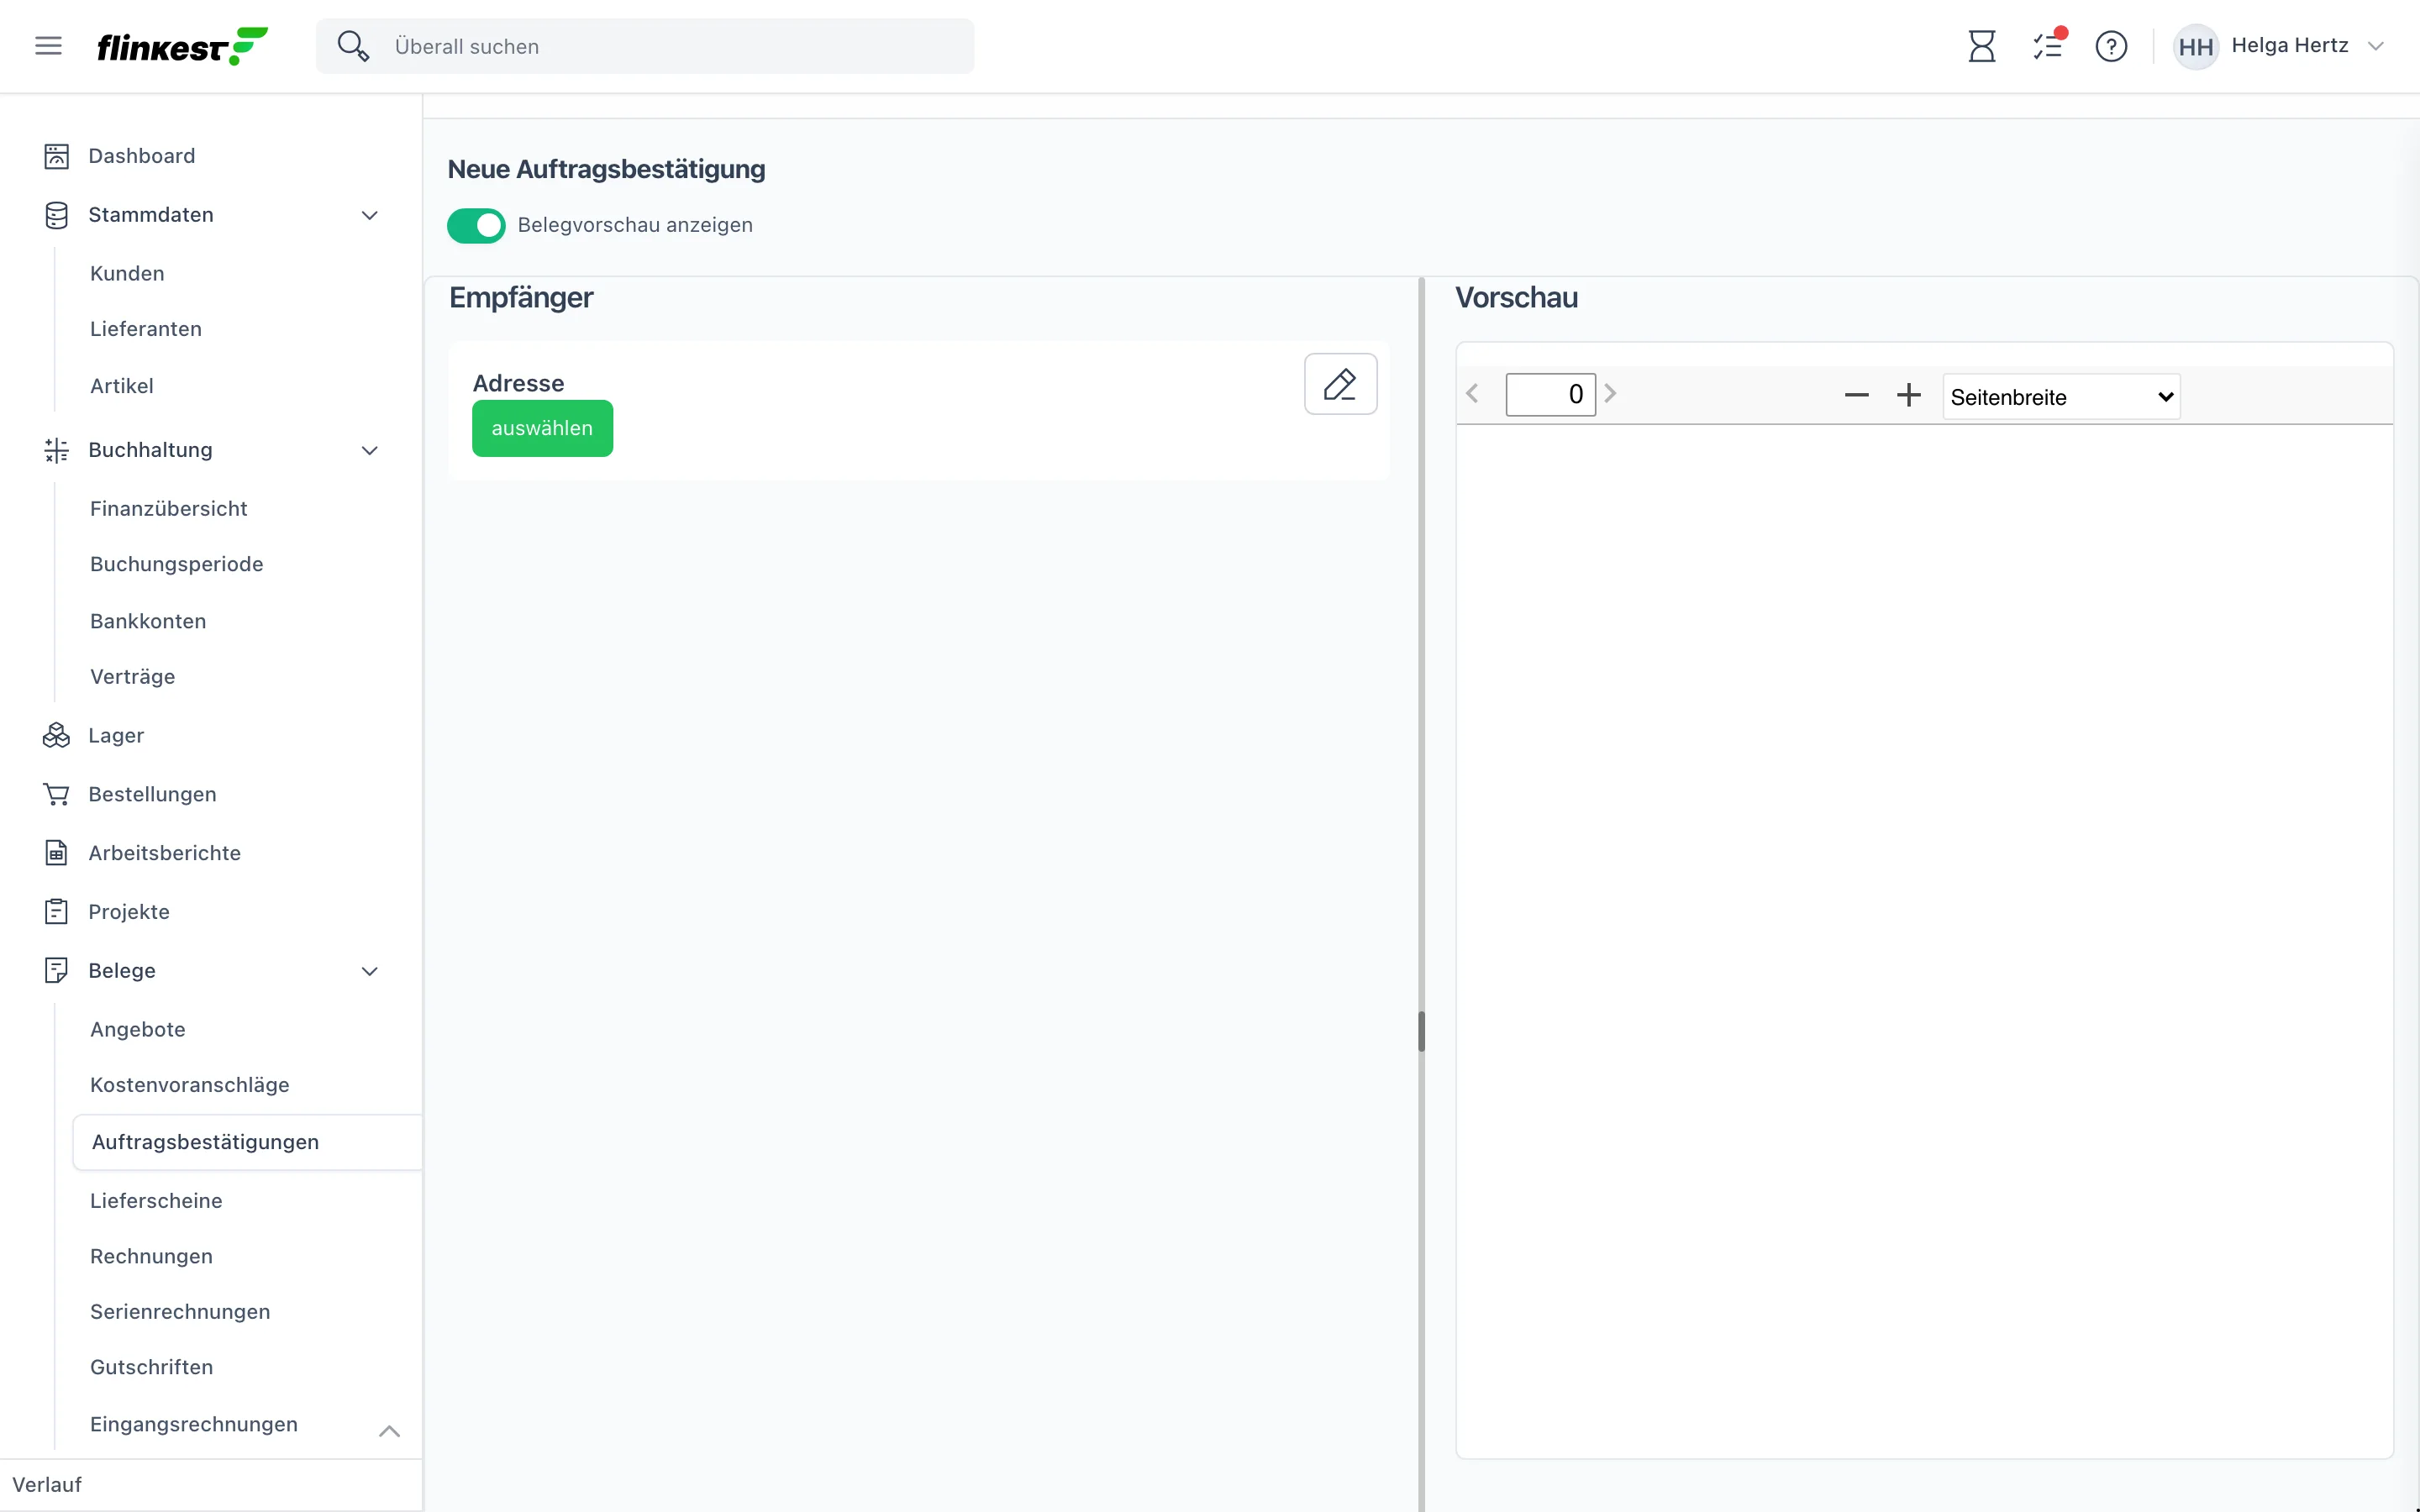Zoom out the preview with minus icon
Screen dimensions: 2420x1512
click(1856, 396)
